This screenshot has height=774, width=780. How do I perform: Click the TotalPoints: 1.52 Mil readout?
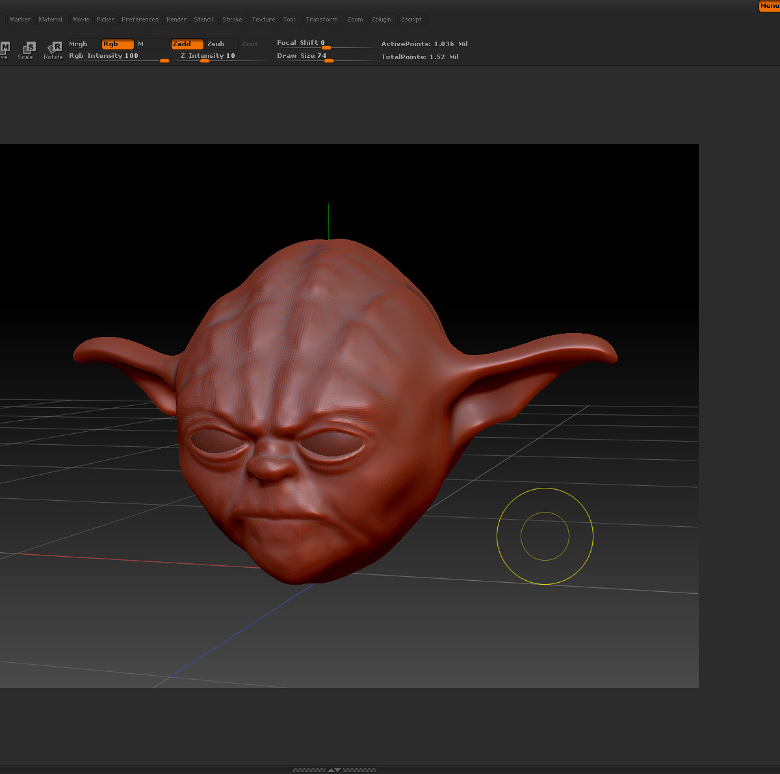[x=420, y=57]
